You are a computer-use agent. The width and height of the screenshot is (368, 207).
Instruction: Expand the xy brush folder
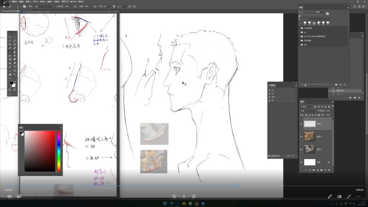pos(300,32)
